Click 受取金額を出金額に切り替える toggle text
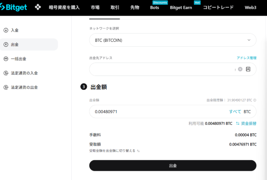 point(112,151)
